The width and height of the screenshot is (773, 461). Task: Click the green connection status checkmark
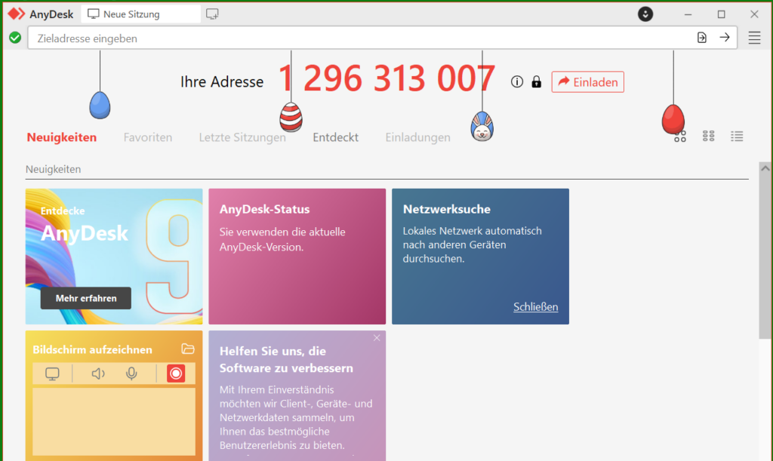pos(15,38)
